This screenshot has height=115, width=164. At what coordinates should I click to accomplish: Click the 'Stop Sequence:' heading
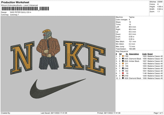point(122,52)
